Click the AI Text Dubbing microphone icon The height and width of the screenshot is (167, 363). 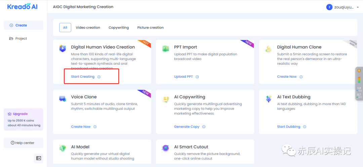[269, 99]
